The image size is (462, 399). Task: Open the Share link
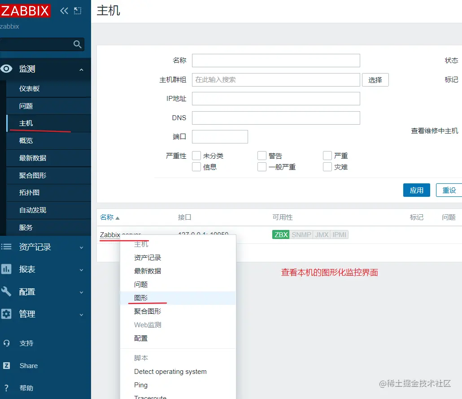(29, 365)
